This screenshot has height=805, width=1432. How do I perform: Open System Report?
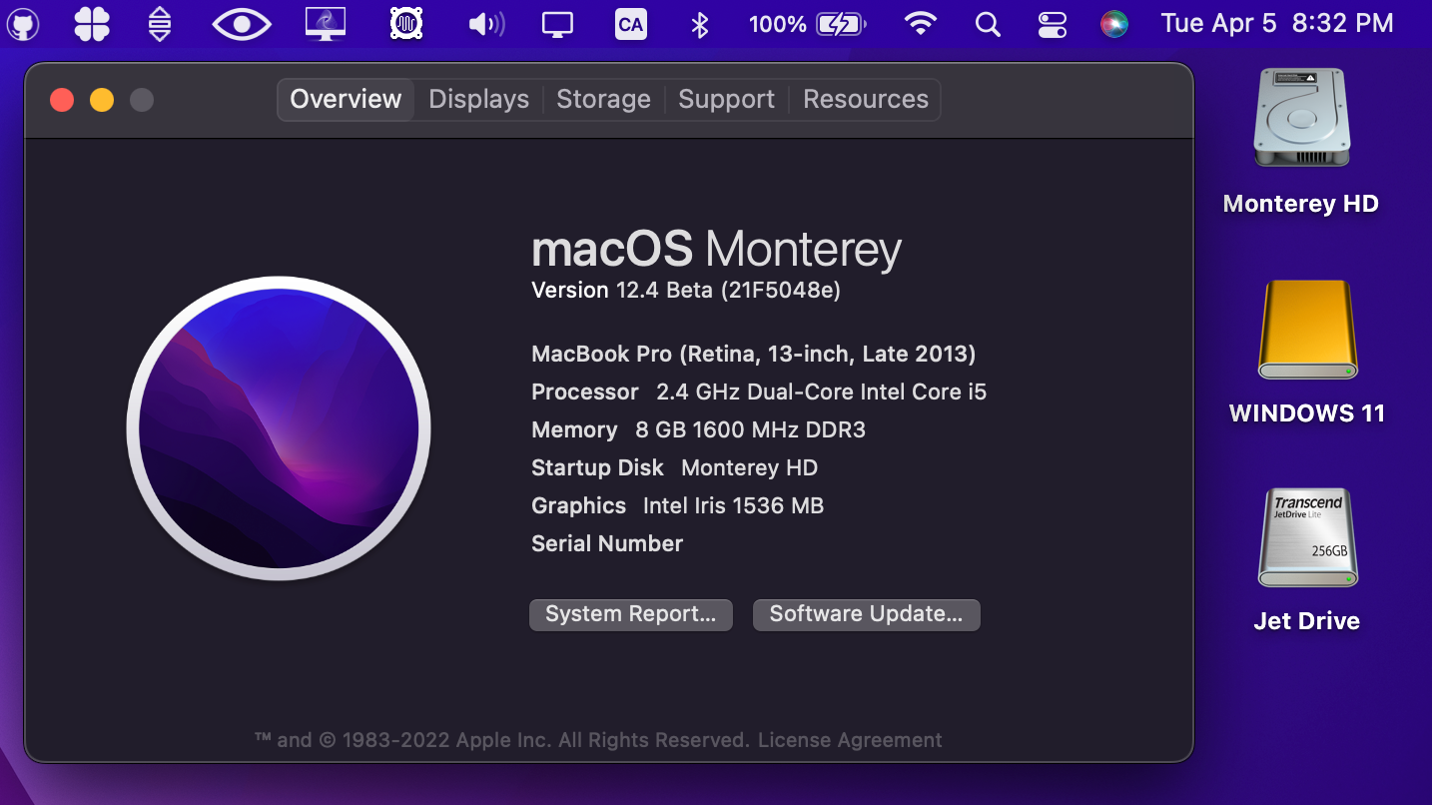pyautogui.click(x=631, y=614)
